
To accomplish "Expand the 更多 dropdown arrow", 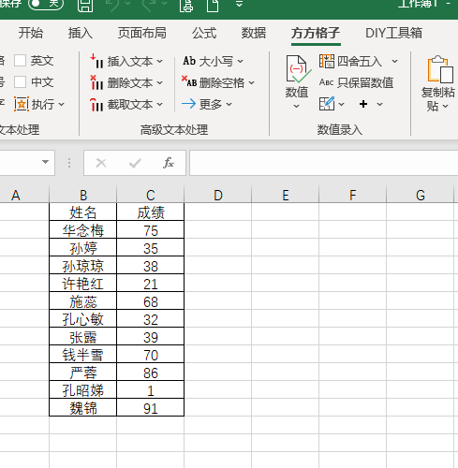I will pyautogui.click(x=229, y=104).
